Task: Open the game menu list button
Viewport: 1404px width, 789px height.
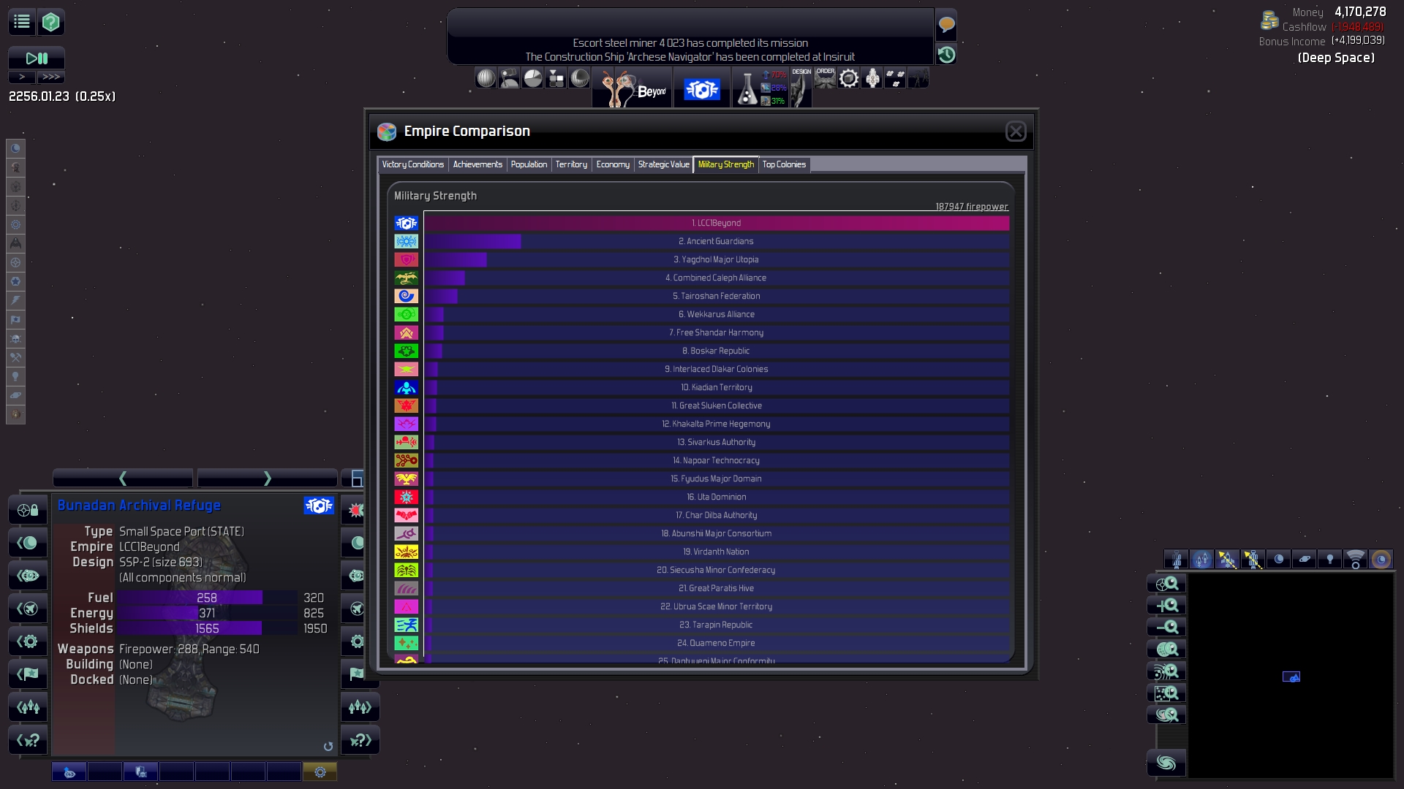Action: [x=22, y=22]
